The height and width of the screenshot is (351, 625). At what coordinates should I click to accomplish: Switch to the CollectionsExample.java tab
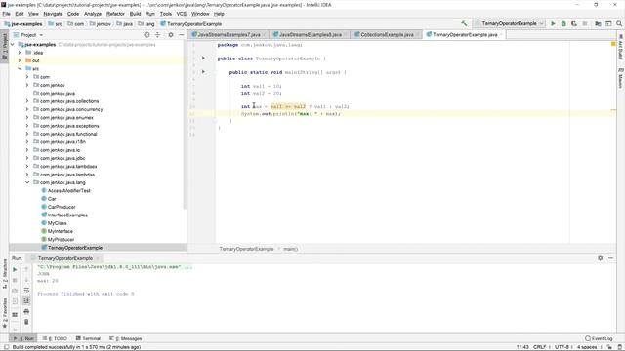(387, 35)
